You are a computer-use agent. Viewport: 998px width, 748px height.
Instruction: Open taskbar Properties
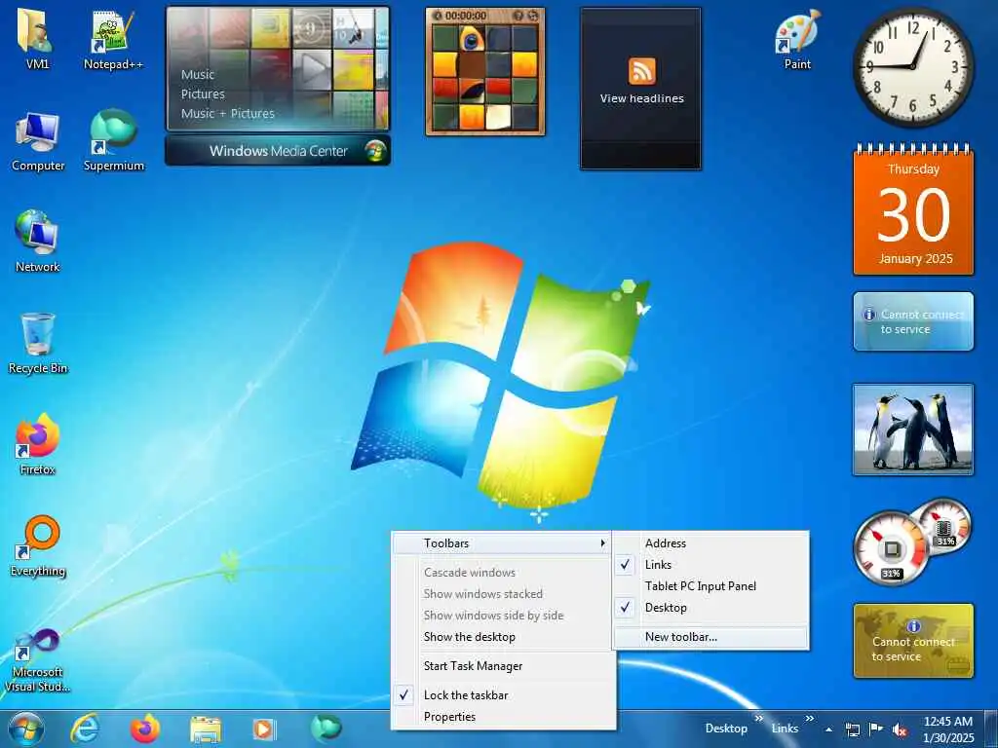click(x=503, y=717)
